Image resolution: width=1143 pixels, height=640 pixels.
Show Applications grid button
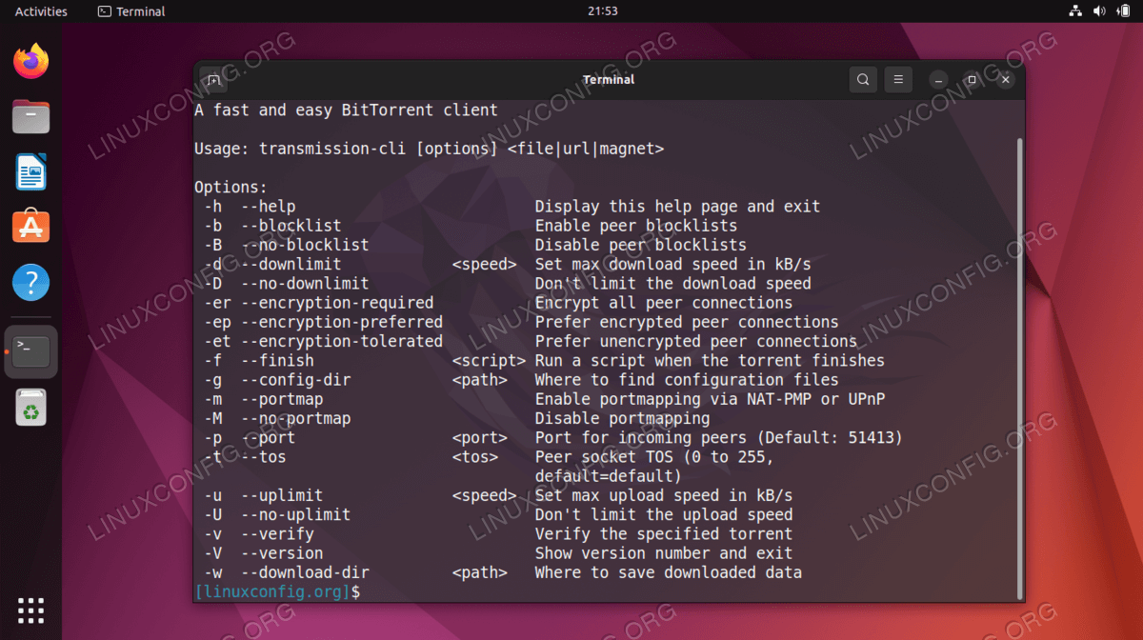click(x=30, y=610)
